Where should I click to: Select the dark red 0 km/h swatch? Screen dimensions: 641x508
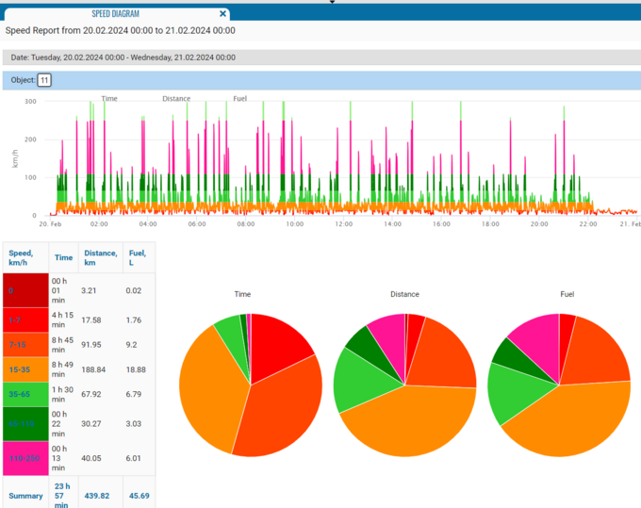25,291
